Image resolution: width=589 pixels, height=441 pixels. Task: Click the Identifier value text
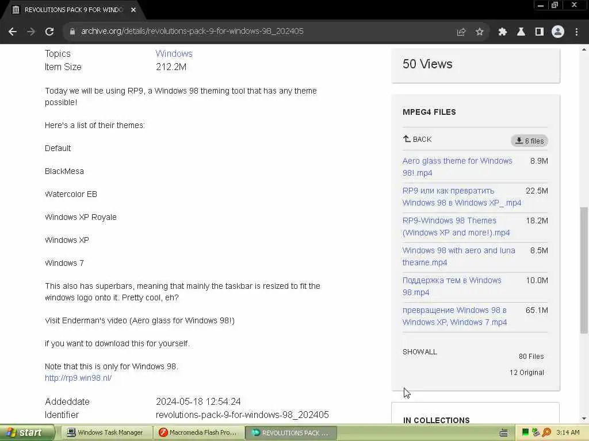242,415
